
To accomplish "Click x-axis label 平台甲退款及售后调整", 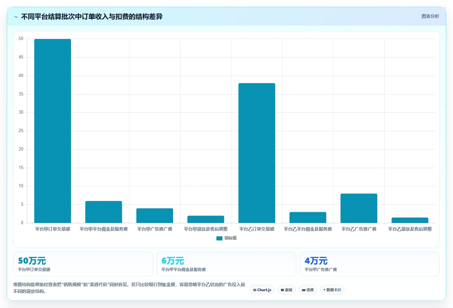I will tap(206, 229).
